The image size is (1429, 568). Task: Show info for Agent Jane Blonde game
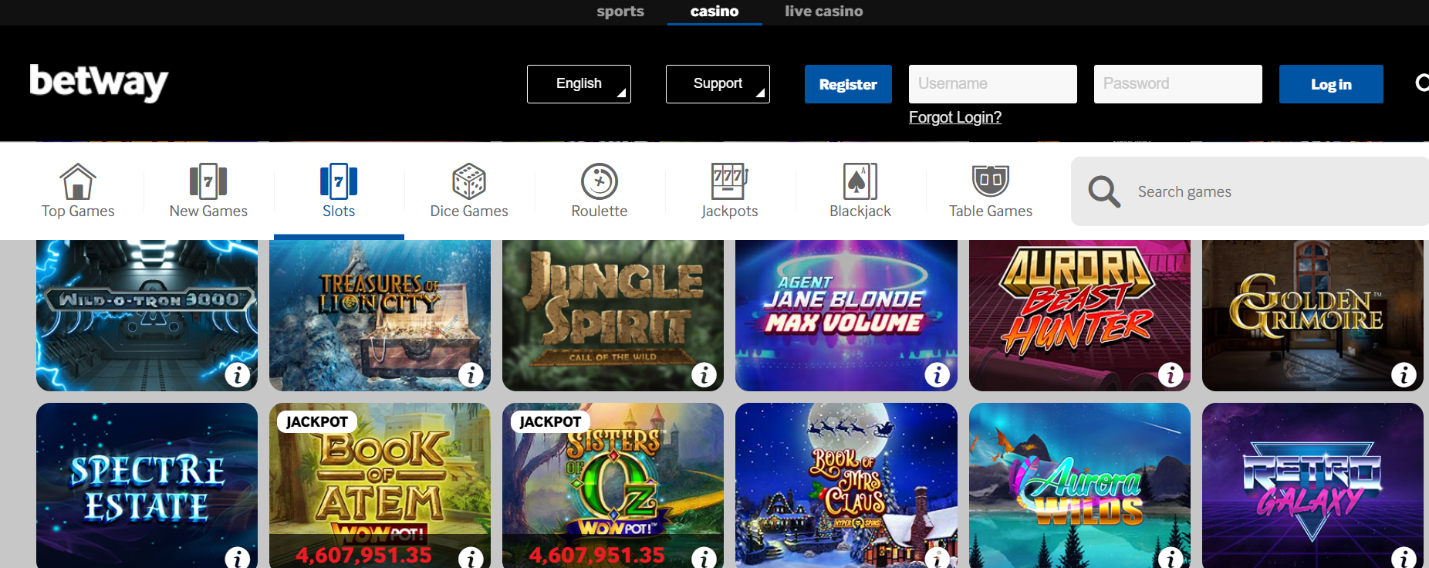click(x=937, y=375)
